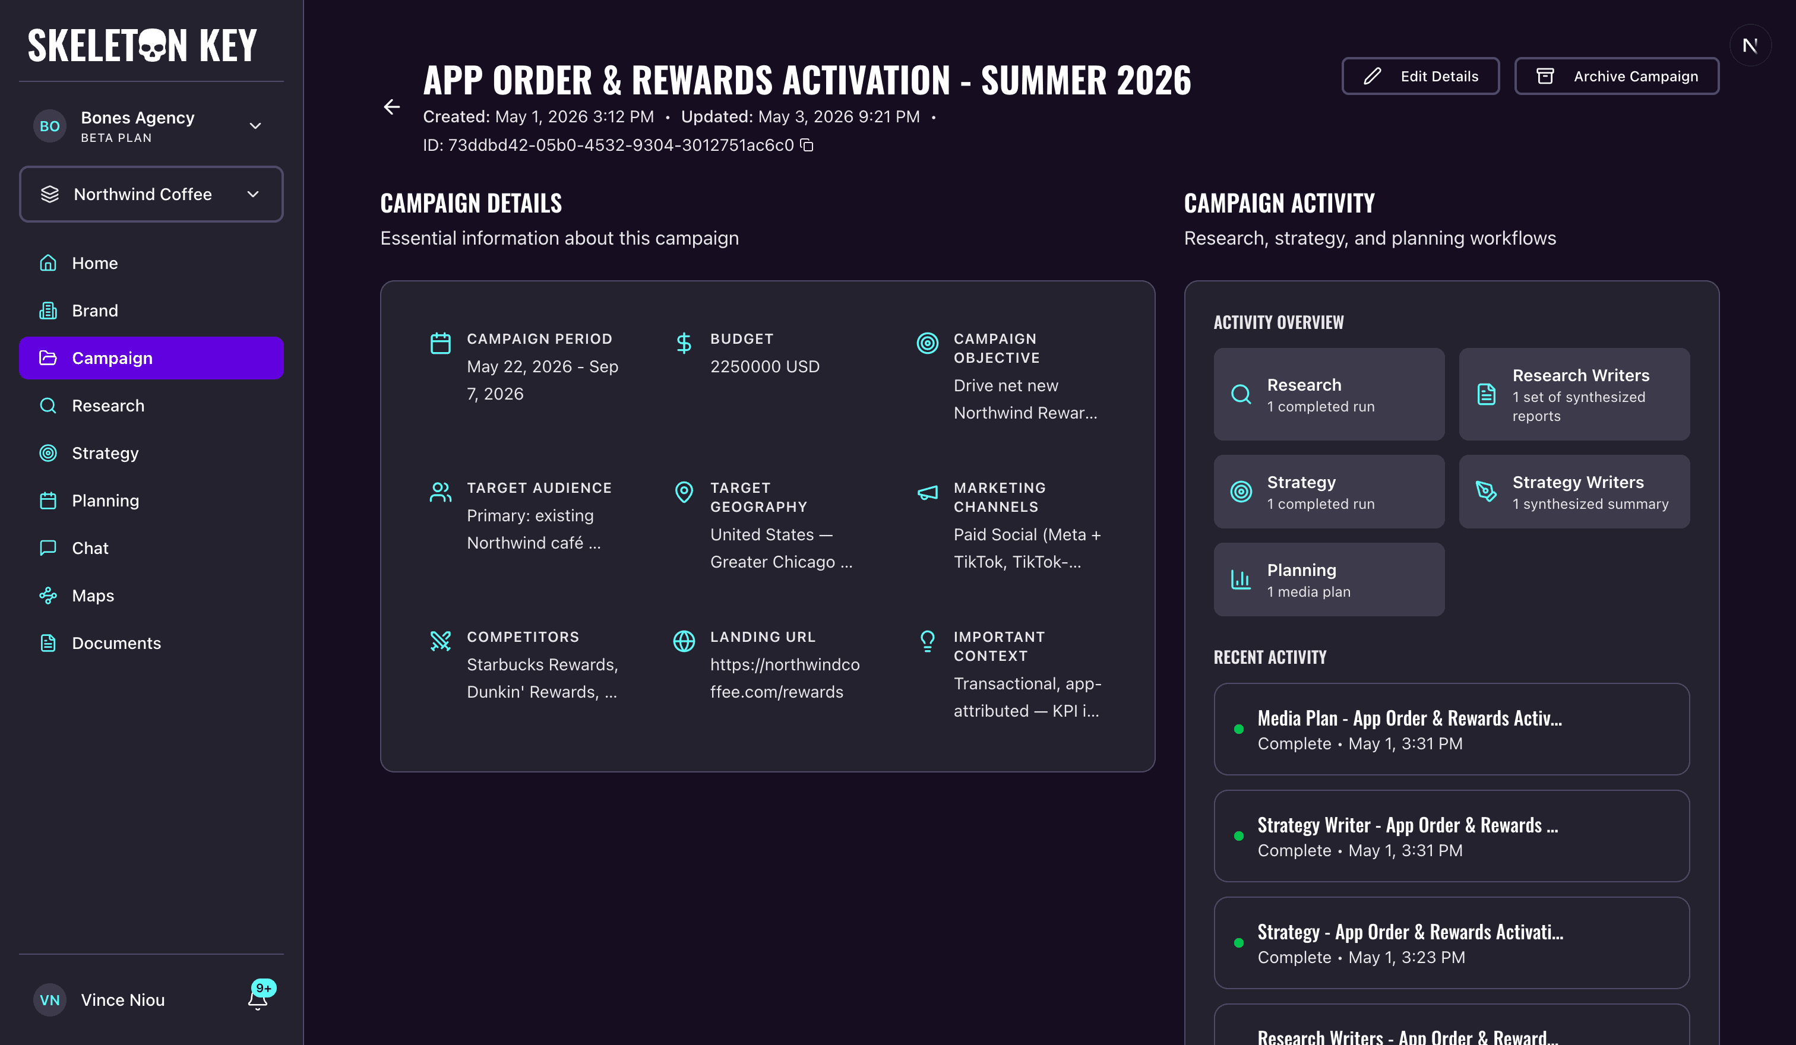Click the dollar icon beside Budget
Image resolution: width=1796 pixels, height=1045 pixels.
(x=684, y=343)
